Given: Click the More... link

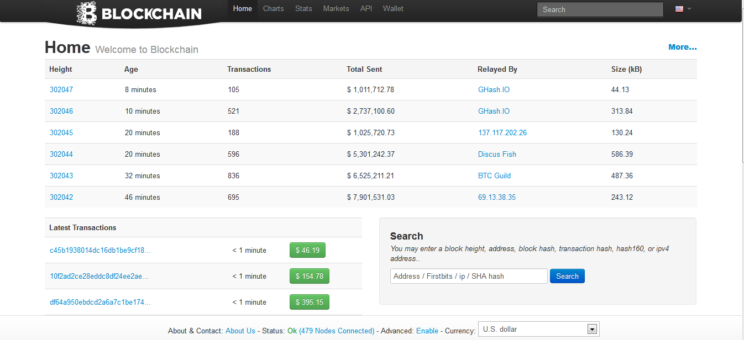Looking at the screenshot, I should pos(683,47).
